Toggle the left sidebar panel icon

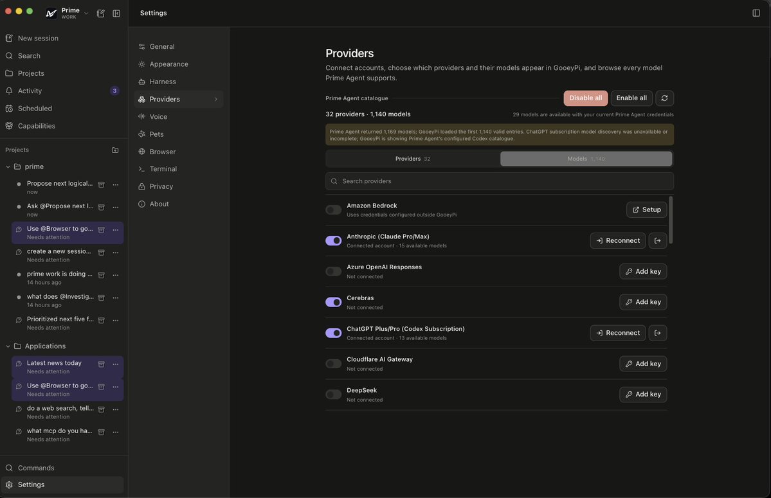tap(116, 13)
